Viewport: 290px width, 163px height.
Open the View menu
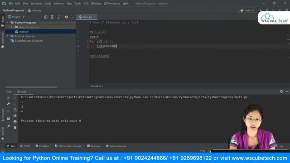25,4
